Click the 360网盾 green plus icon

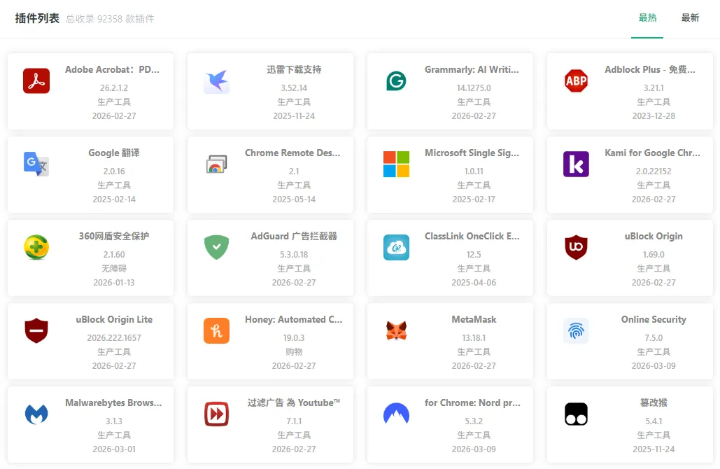coord(36,247)
